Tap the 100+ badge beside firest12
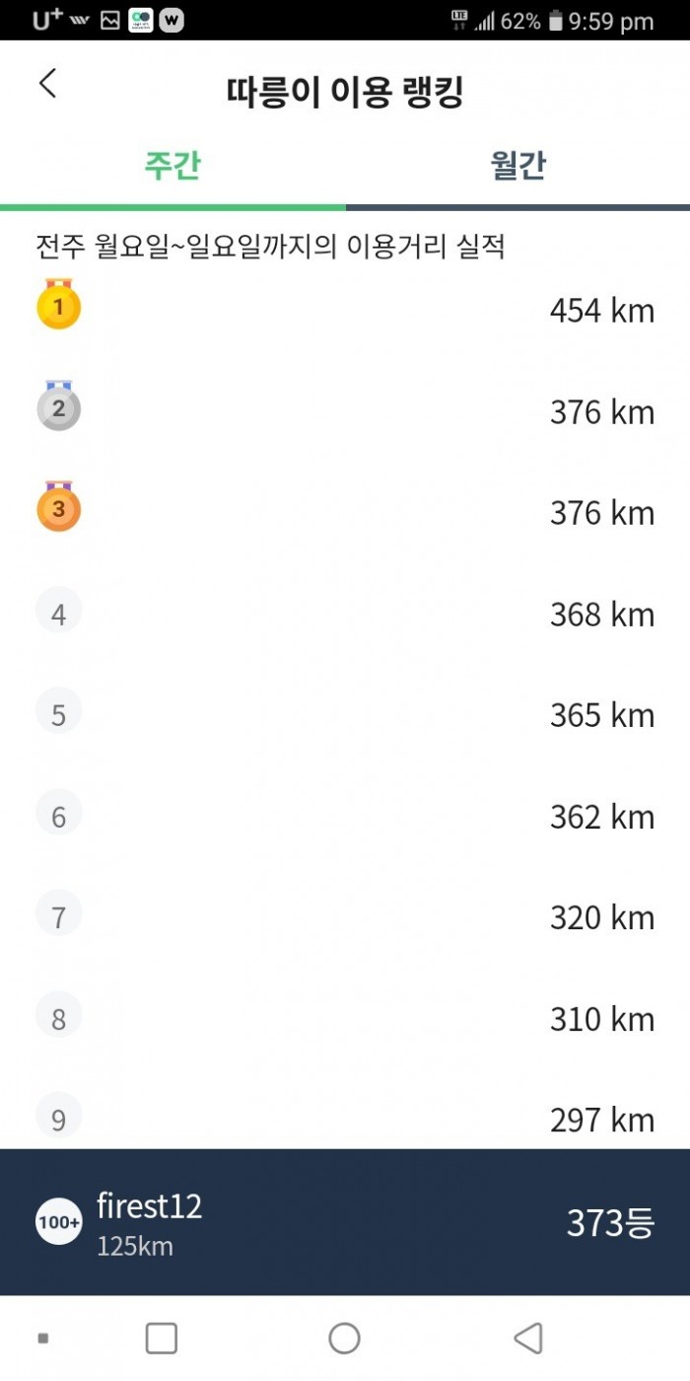Viewport: 690px width, 1381px height. tap(59, 1222)
